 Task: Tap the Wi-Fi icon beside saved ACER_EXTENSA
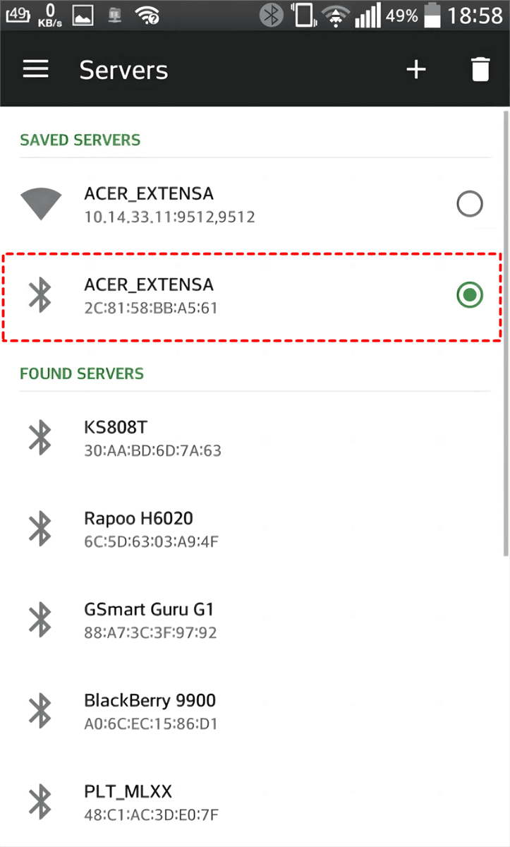pos(40,205)
